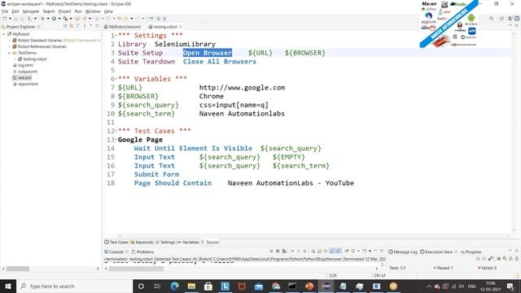This screenshot has width=521, height=293.
Task: Click the Eclipse icon in the taskbar
Action: pyautogui.click(x=326, y=286)
